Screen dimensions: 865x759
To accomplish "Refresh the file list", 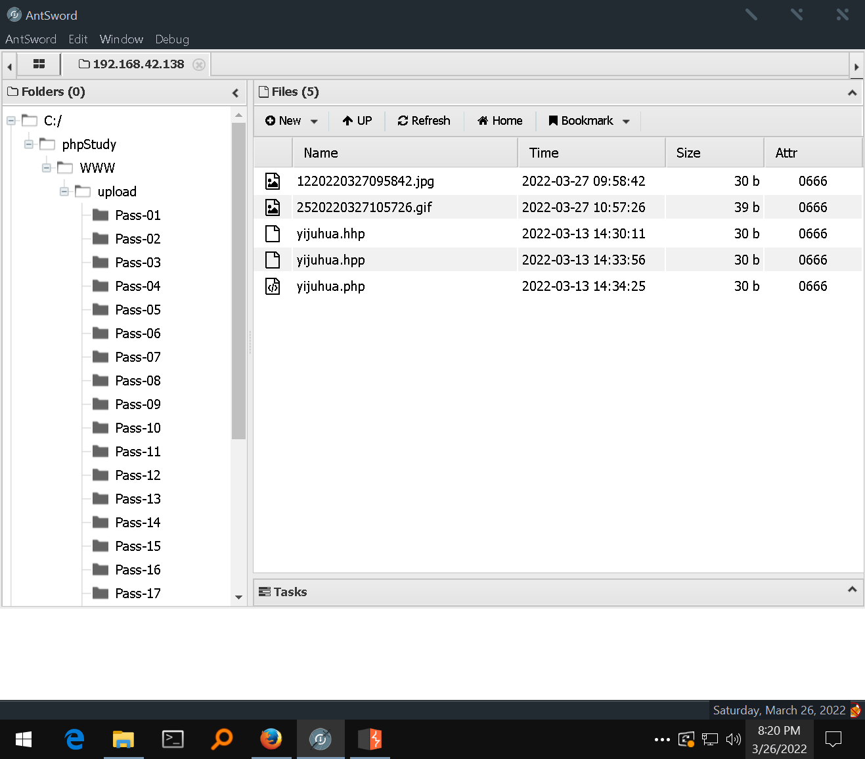I will 424,121.
